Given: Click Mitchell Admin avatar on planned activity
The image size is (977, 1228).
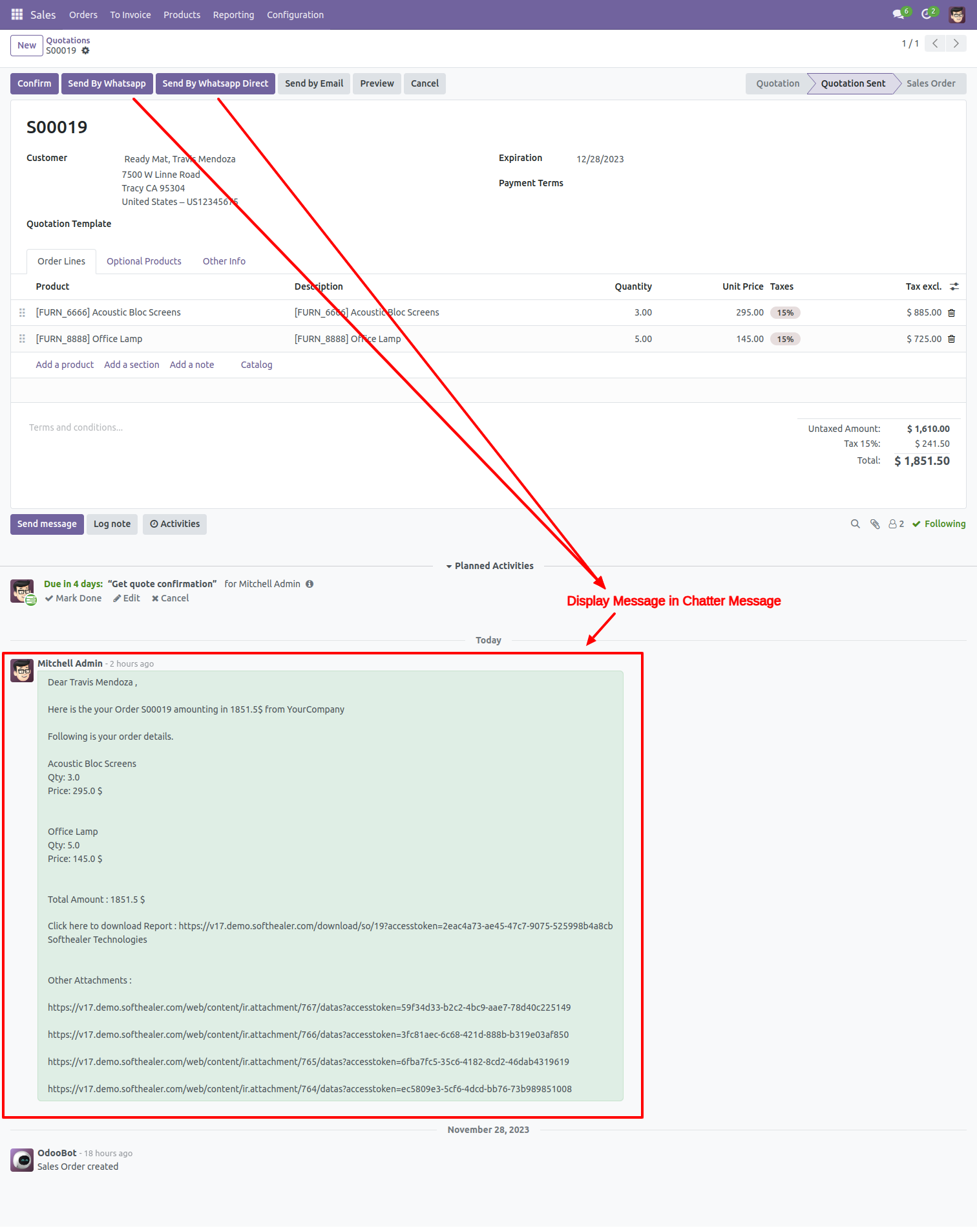Looking at the screenshot, I should 23,592.
